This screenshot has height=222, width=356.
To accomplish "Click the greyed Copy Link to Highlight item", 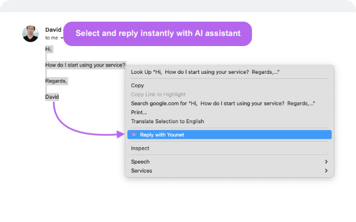I will pos(229,94).
